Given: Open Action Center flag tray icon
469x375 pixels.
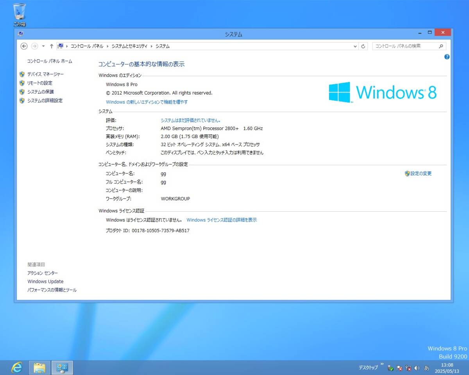Looking at the screenshot, I should 399,368.
